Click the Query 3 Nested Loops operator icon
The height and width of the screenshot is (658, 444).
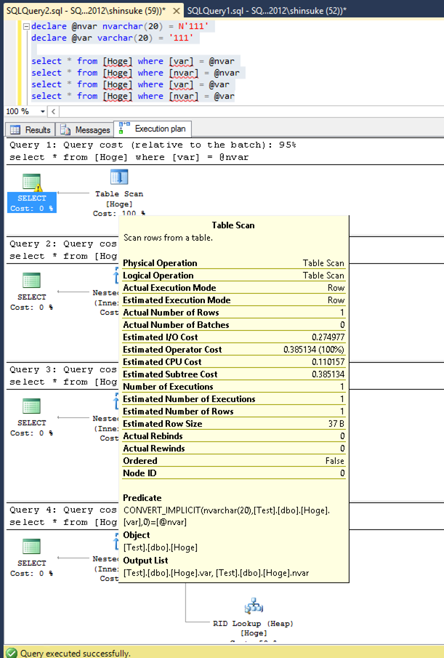click(x=116, y=401)
